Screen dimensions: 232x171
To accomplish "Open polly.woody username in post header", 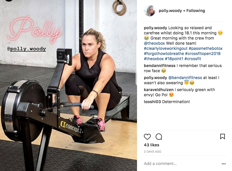I will [x=170, y=11].
